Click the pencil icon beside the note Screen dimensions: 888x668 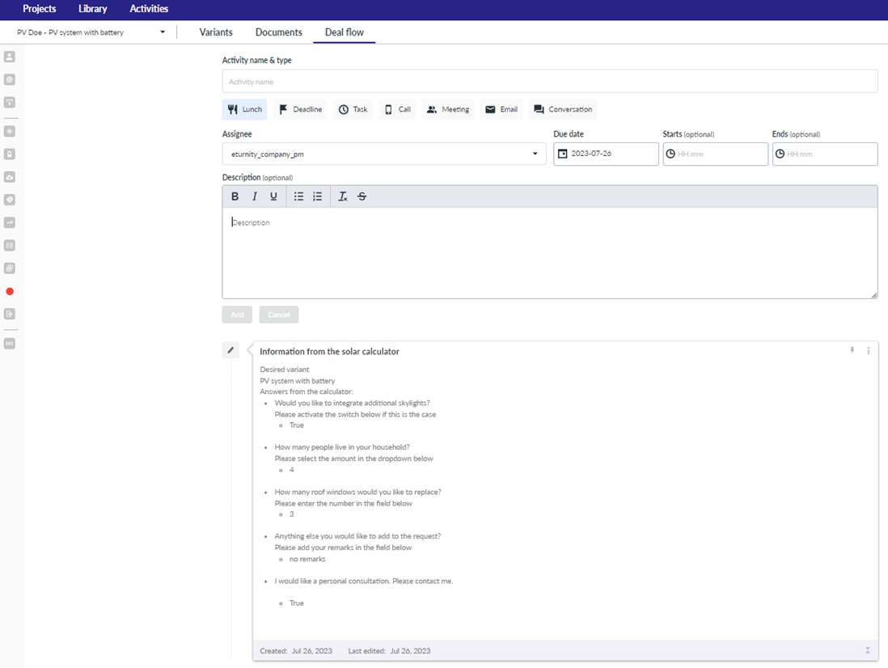[230, 350]
